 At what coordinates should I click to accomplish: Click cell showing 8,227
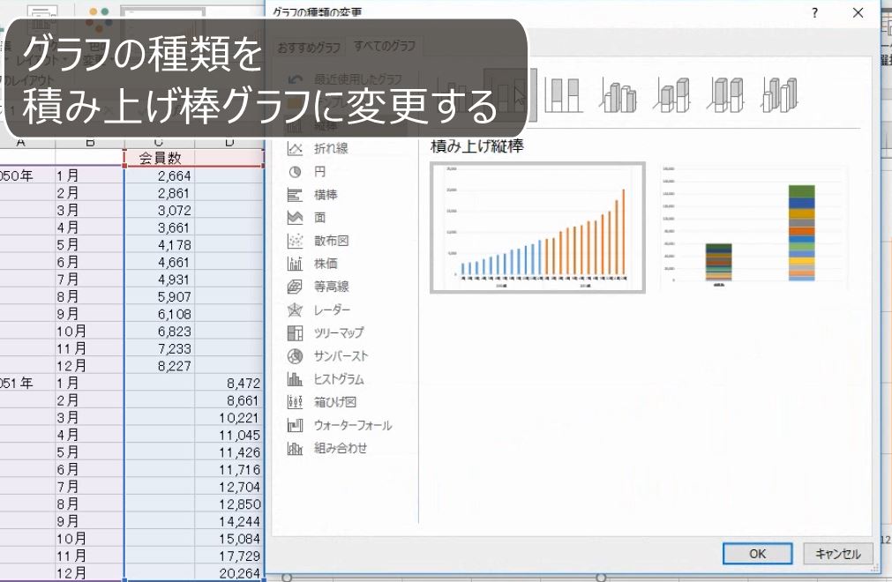160,366
